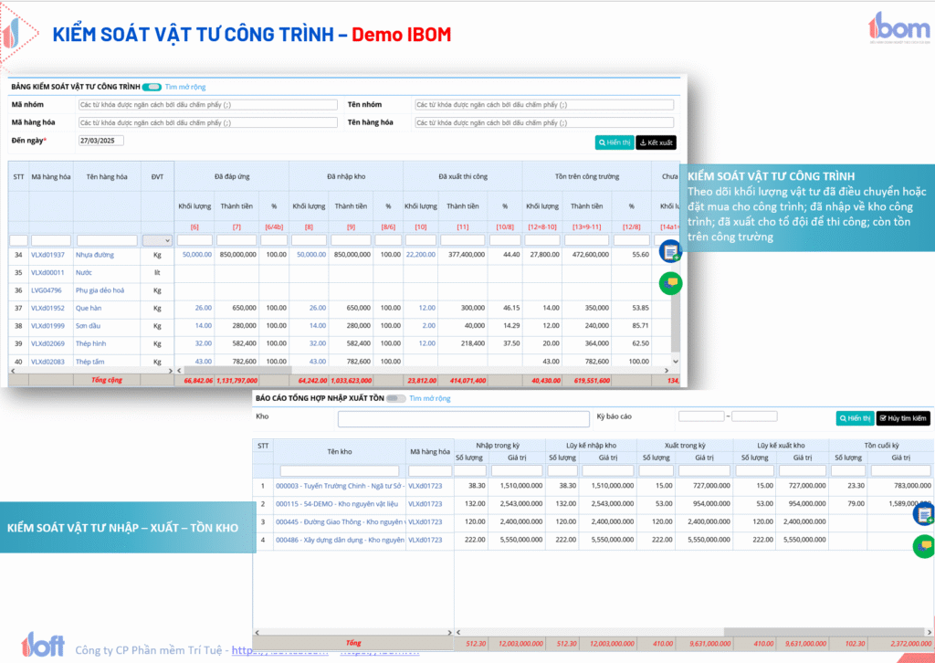This screenshot has height=663, width=935.
Task: Open the green chat icon beside the bottom report
Action: [x=924, y=546]
